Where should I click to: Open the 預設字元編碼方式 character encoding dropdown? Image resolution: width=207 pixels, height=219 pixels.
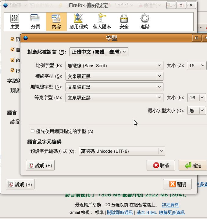[122, 151]
